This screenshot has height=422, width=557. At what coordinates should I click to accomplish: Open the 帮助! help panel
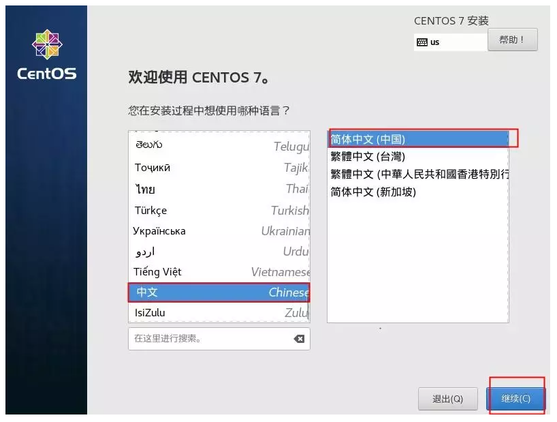[511, 40]
